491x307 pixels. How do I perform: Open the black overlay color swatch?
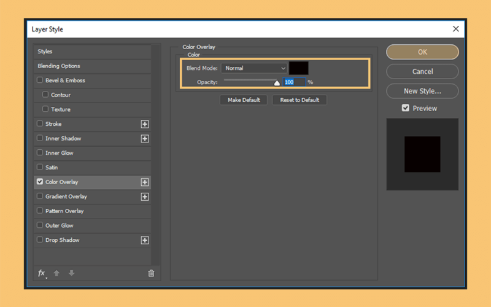(299, 68)
